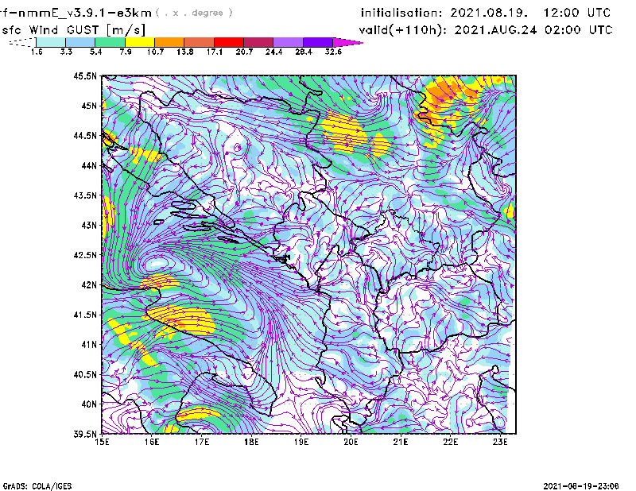Click the 42.5N latitude label
The height and width of the screenshot is (491, 636).
85,255
